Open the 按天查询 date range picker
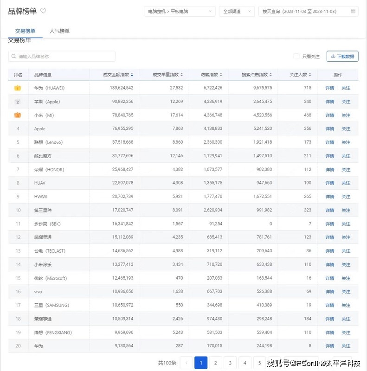This screenshot has width=367, height=371. pyautogui.click(x=306, y=11)
